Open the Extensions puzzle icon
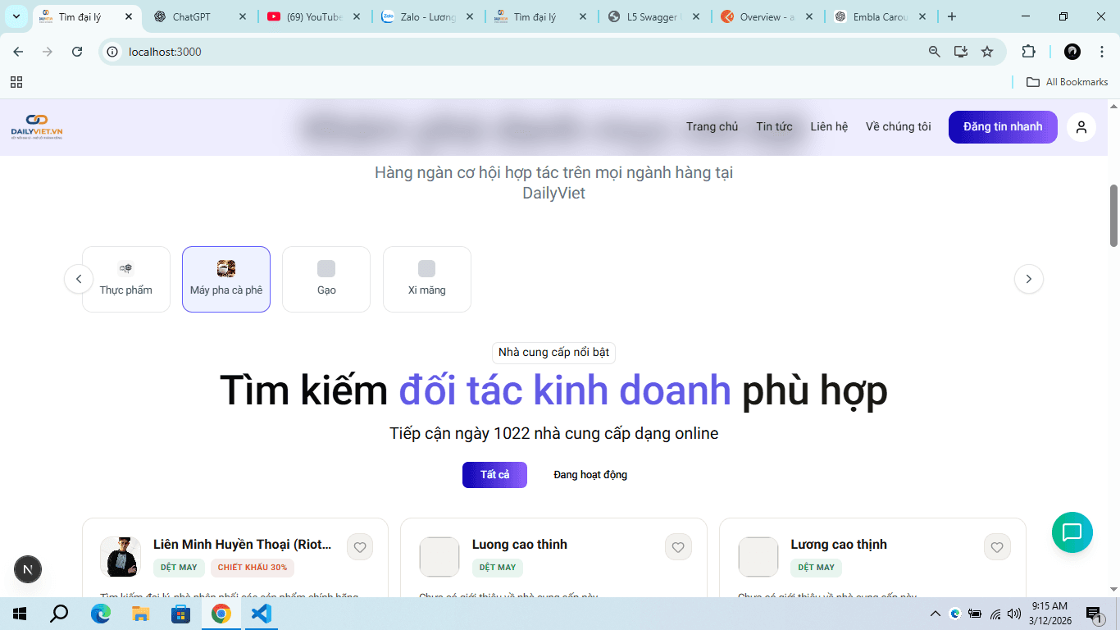 1028,52
